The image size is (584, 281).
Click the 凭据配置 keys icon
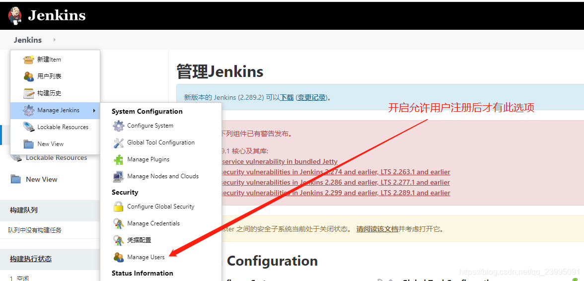tap(118, 240)
